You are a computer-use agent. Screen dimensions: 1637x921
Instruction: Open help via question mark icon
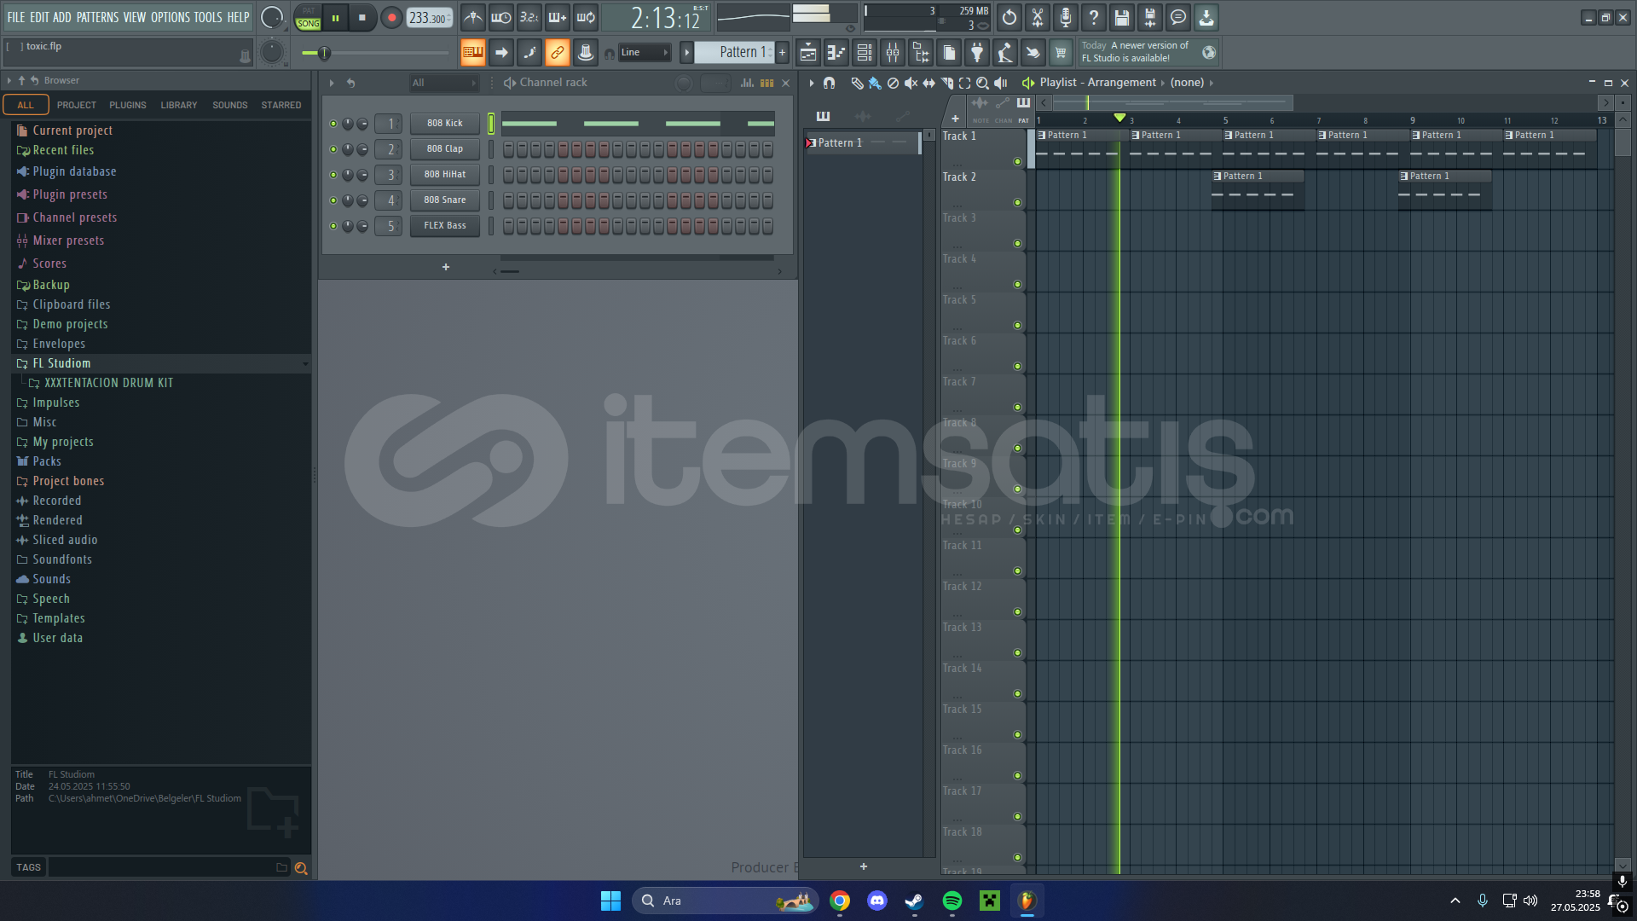1094,17
